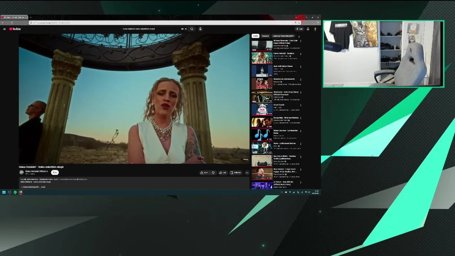Viewport: 455px width, 256px height.
Task: Clear the YouTube search query with X
Action: [x=186, y=29]
